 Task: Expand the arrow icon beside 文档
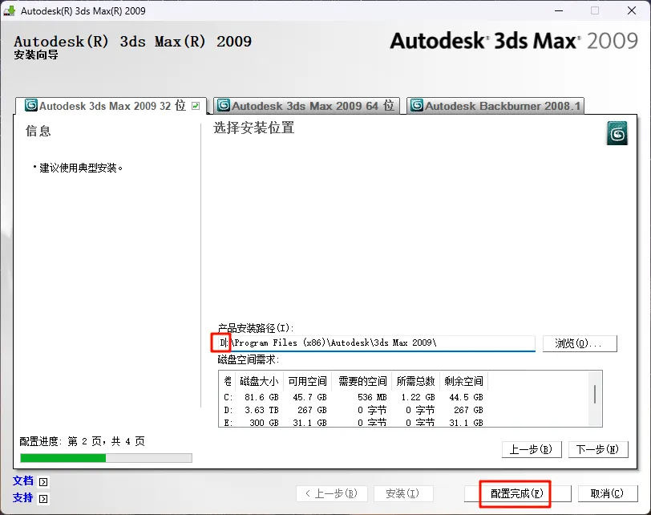pos(43,482)
